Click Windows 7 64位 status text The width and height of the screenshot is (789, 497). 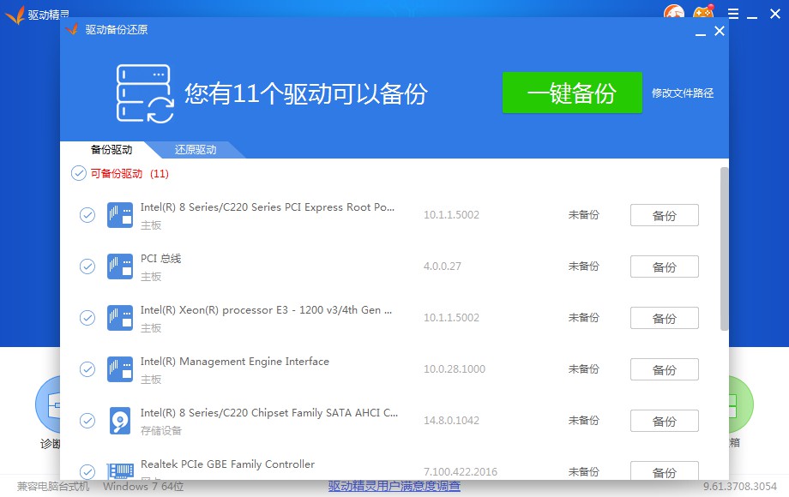tap(143, 487)
